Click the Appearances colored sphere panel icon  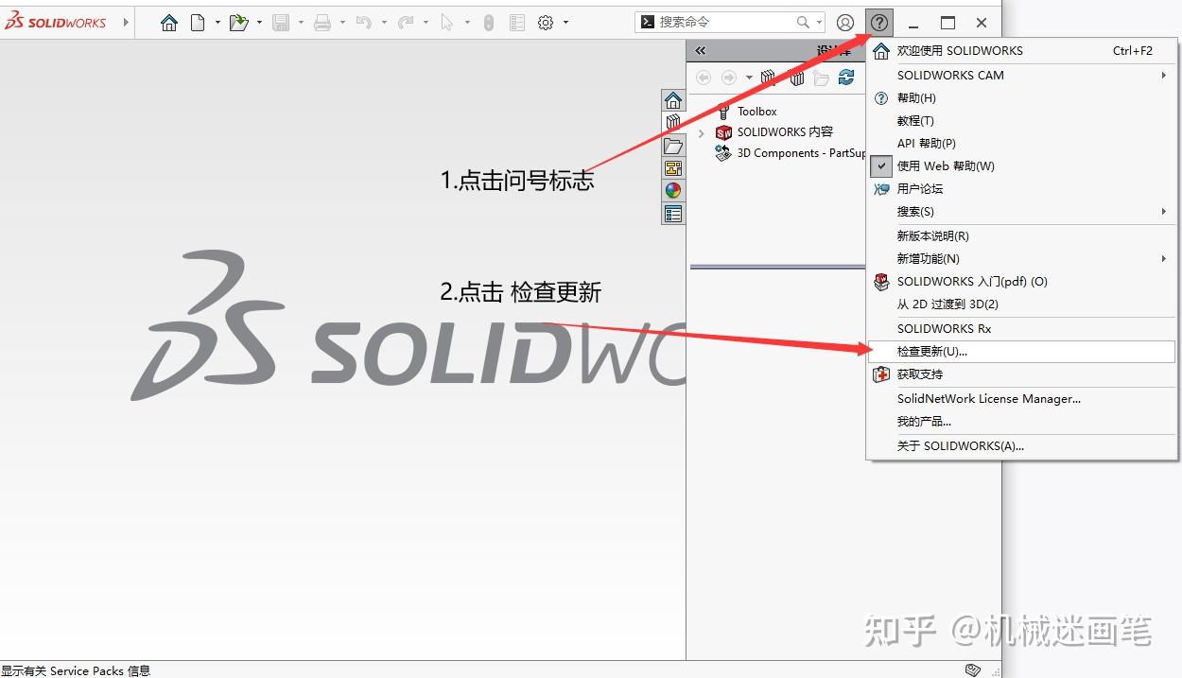tap(673, 189)
